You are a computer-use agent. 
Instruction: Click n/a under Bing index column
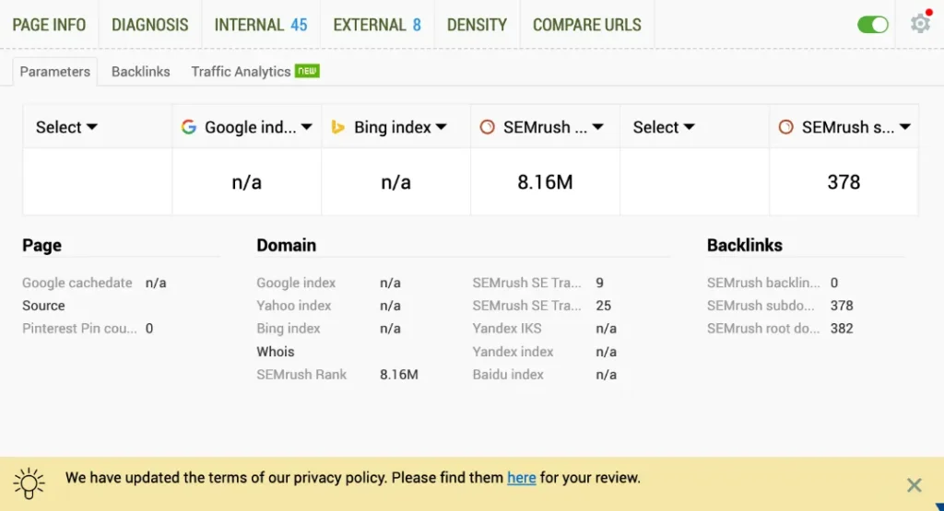[x=396, y=182]
